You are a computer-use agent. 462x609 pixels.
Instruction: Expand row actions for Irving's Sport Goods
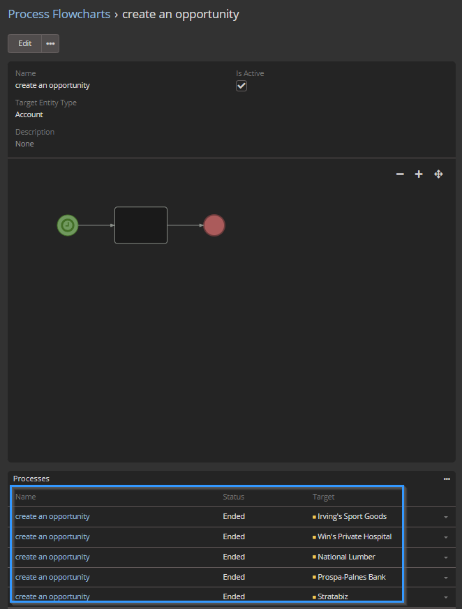coord(445,517)
